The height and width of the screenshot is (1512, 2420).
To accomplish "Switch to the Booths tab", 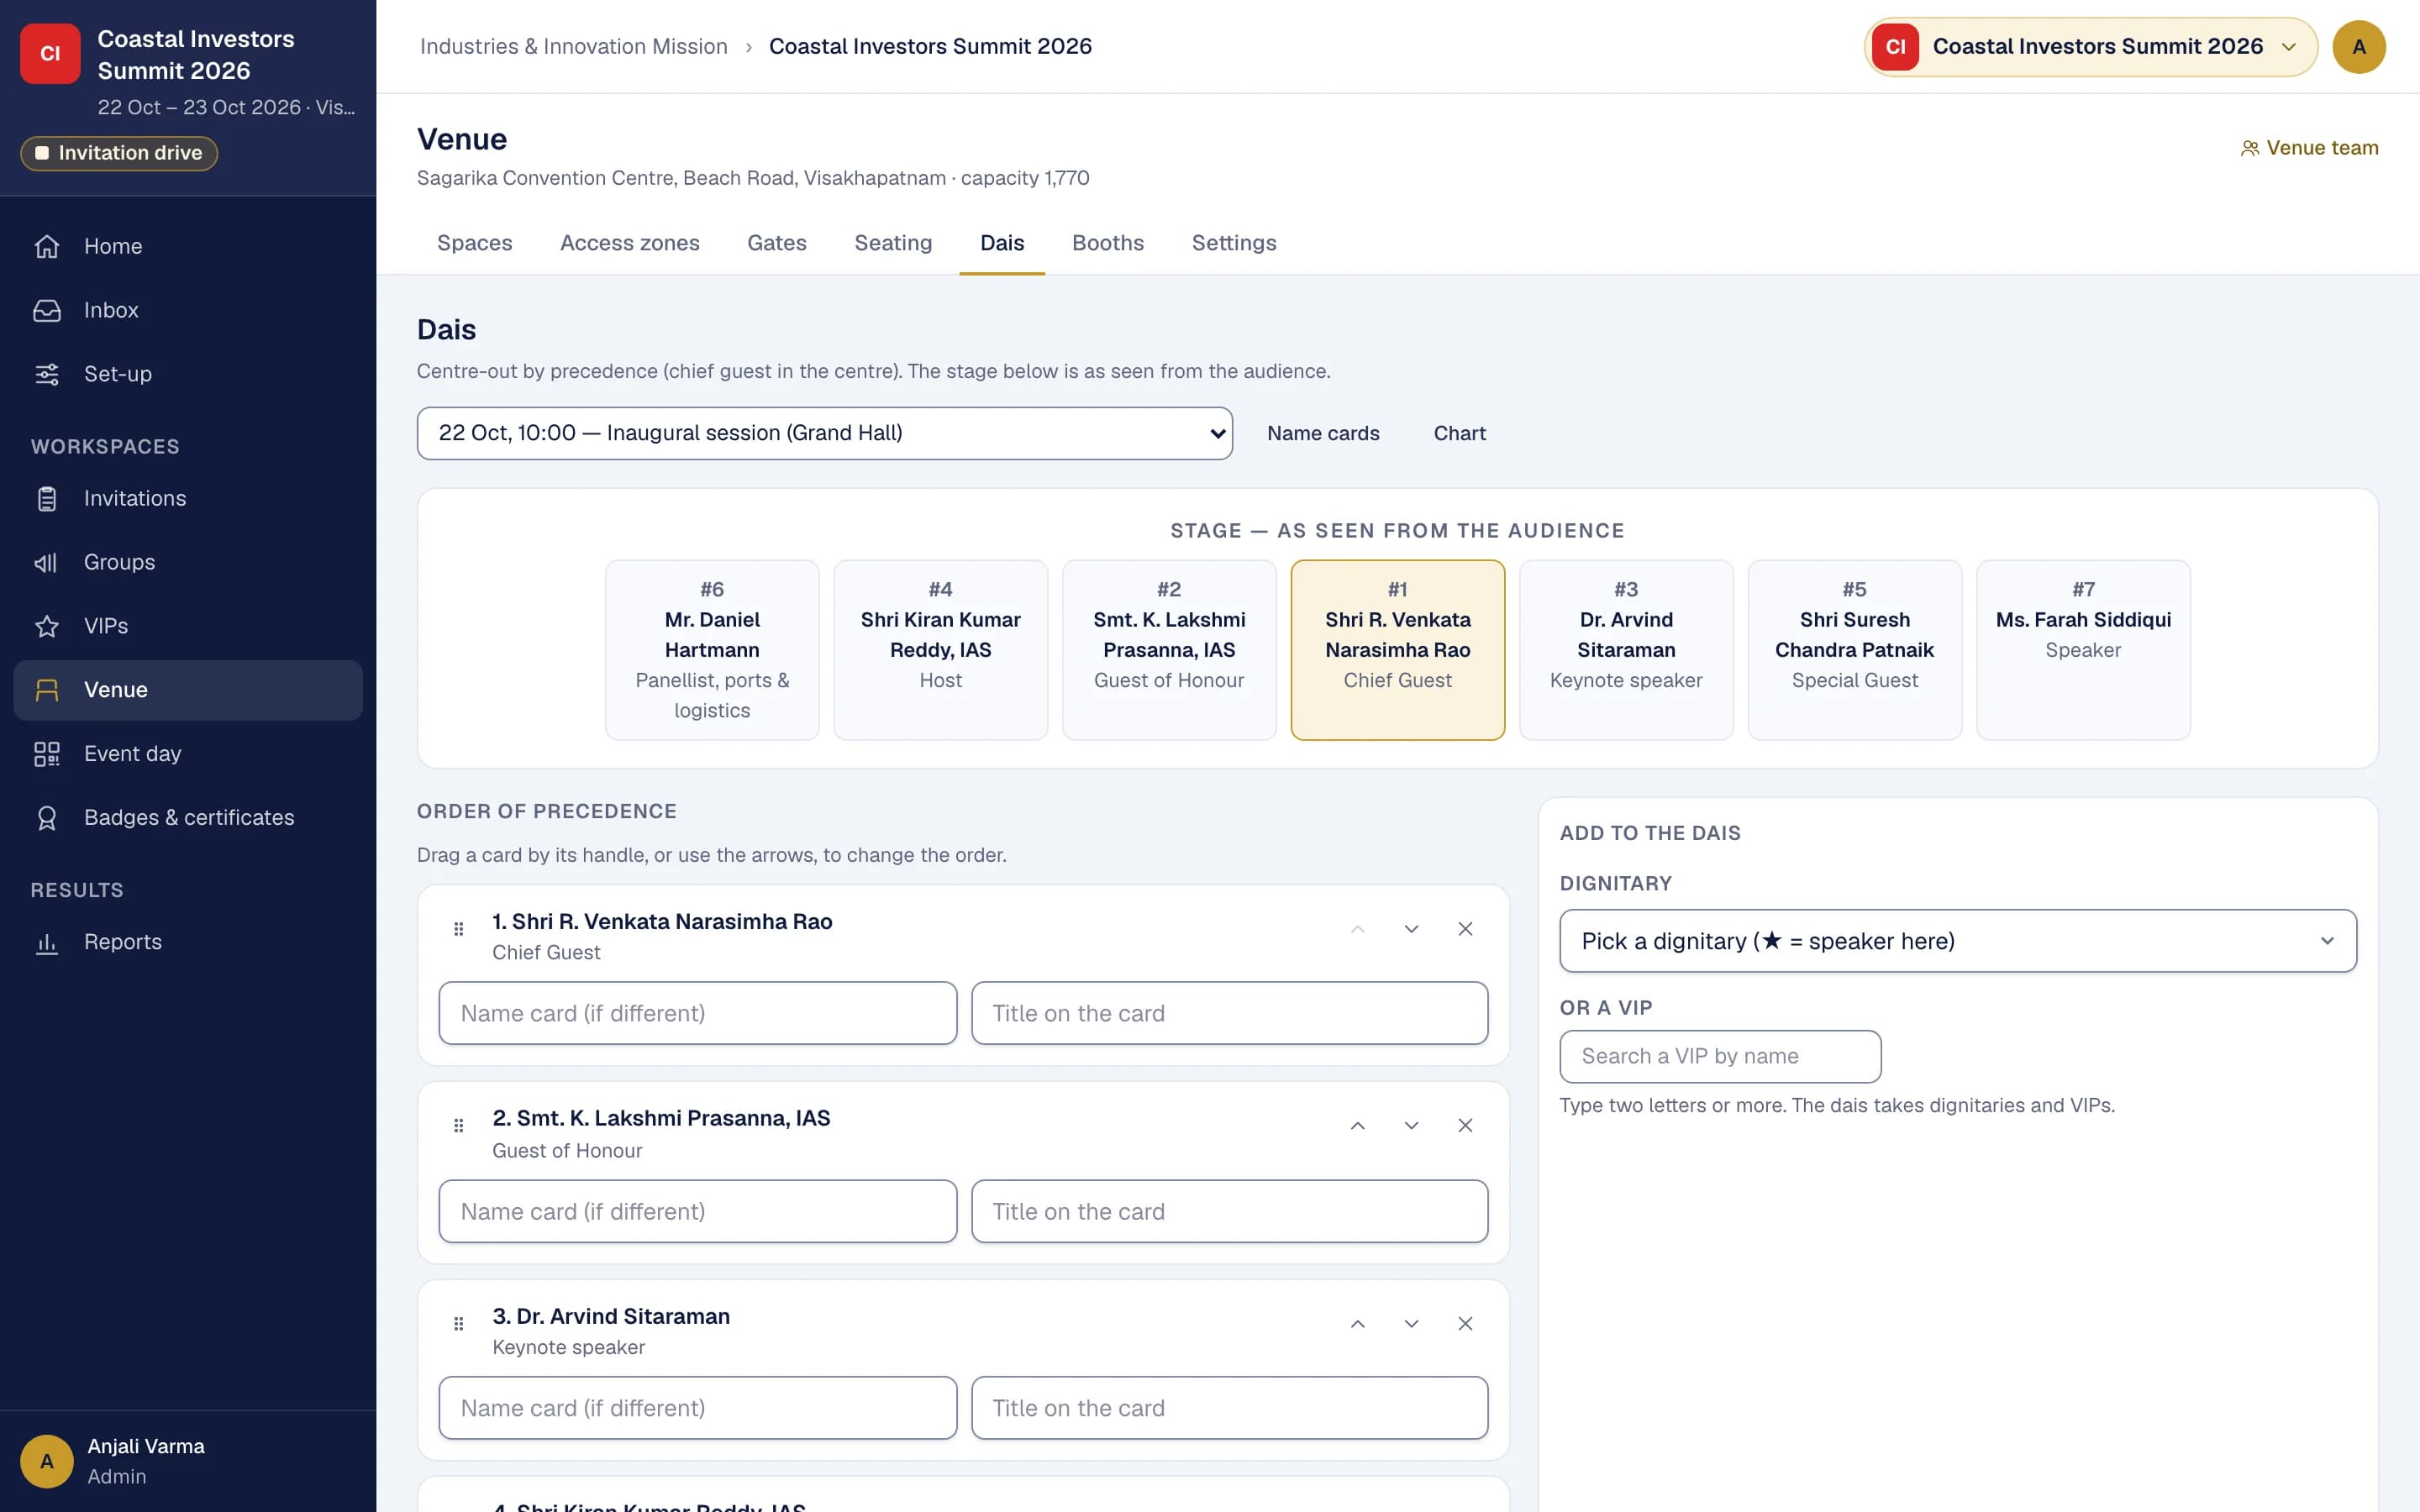I will [x=1107, y=243].
